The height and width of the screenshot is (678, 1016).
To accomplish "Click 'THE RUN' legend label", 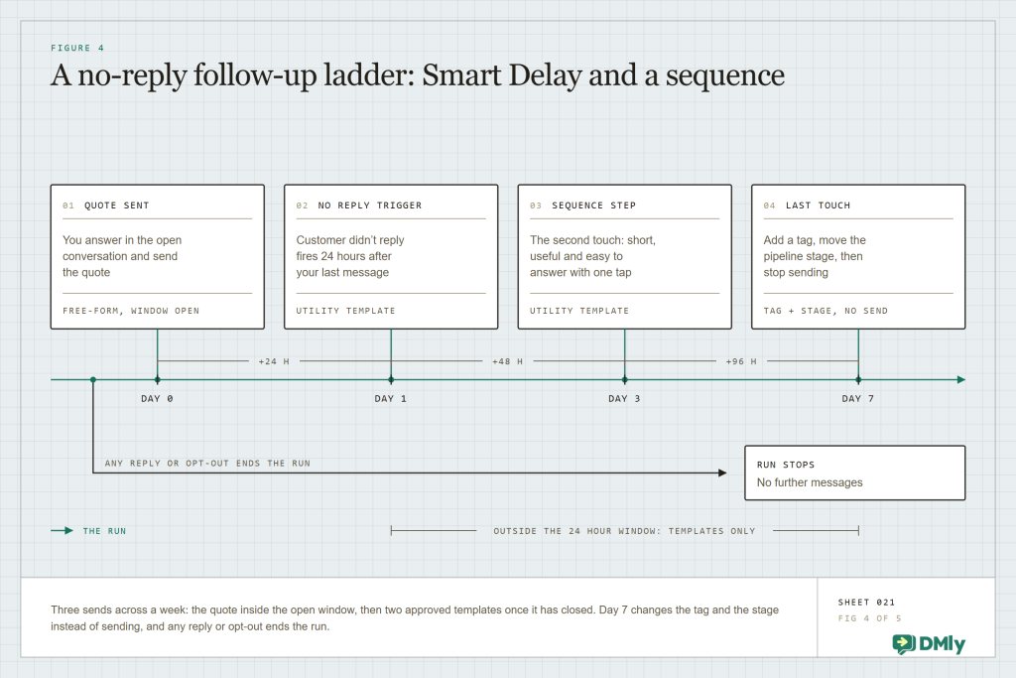I will 104,531.
